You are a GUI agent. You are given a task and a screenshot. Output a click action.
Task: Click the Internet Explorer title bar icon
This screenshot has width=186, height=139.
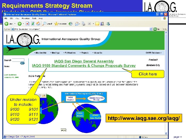point(5,14)
